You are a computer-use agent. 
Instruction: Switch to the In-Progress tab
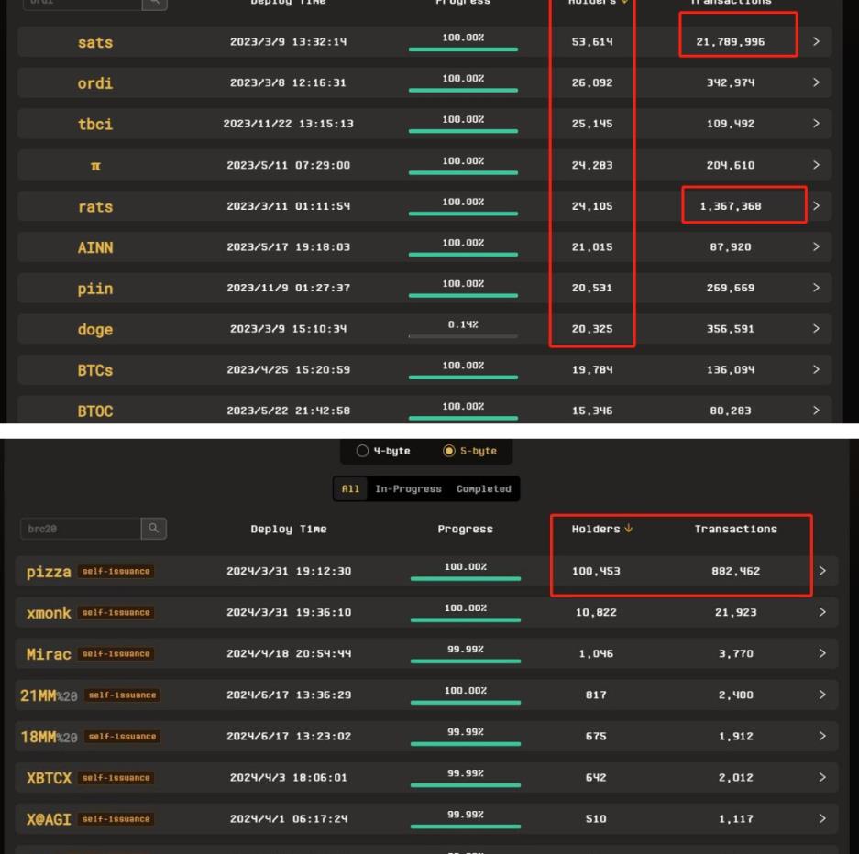point(408,488)
